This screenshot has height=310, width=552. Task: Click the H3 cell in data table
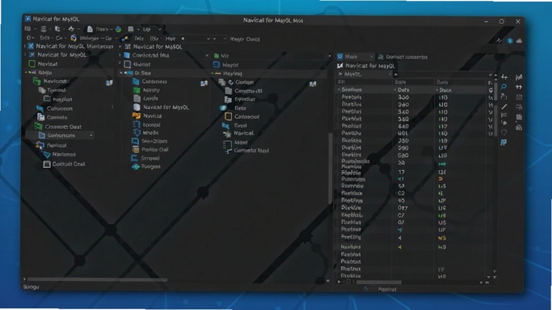442,247
